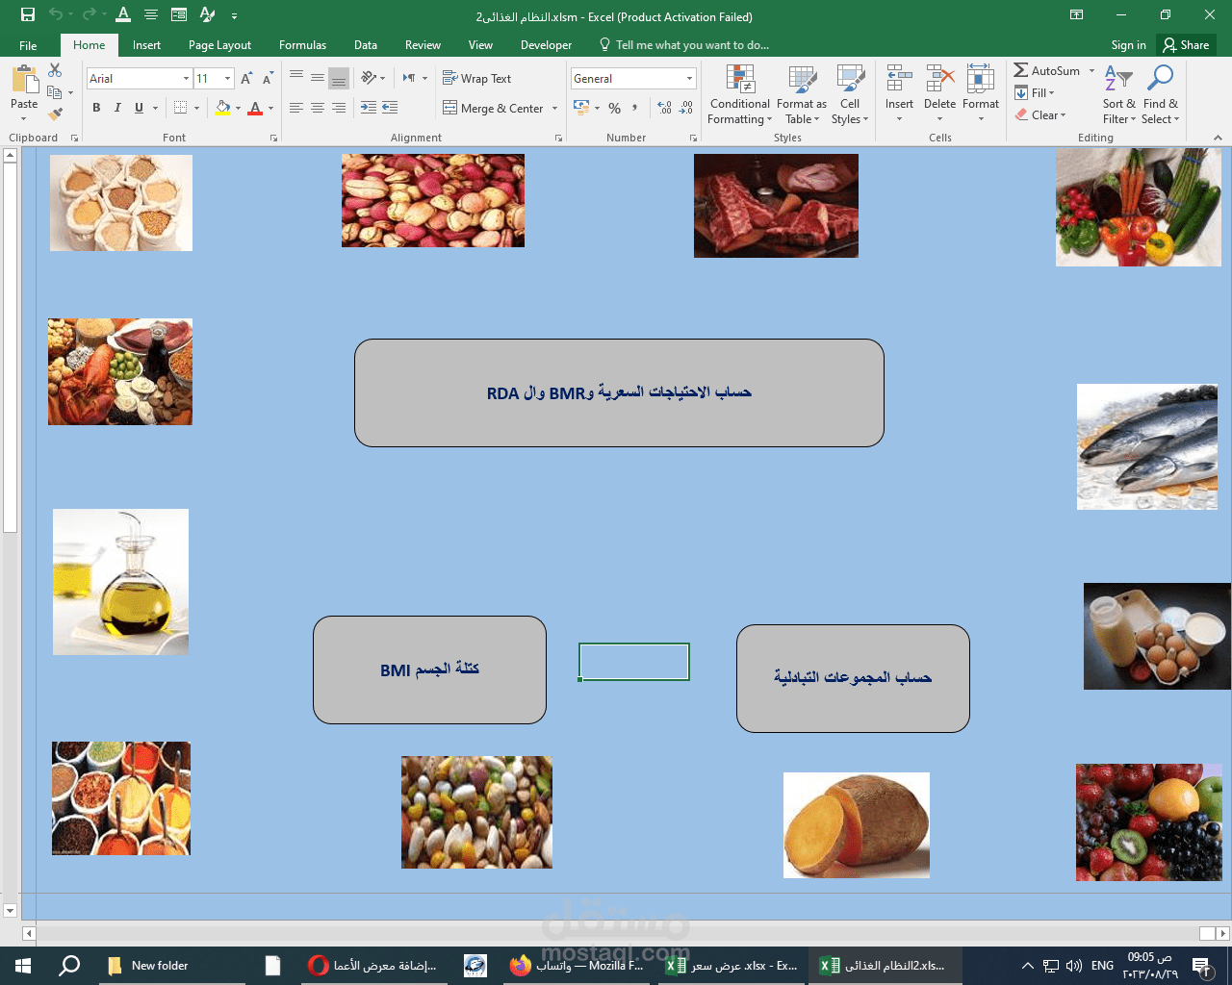Open the Fill dropdown in Editing group

[1035, 92]
